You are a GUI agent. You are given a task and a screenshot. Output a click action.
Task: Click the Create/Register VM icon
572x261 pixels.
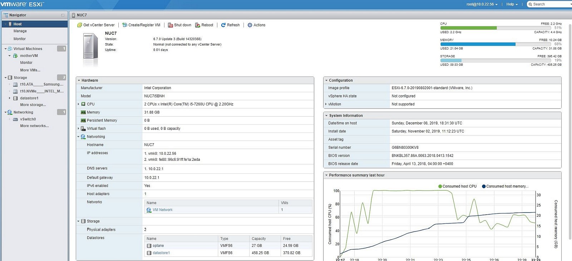(x=124, y=25)
